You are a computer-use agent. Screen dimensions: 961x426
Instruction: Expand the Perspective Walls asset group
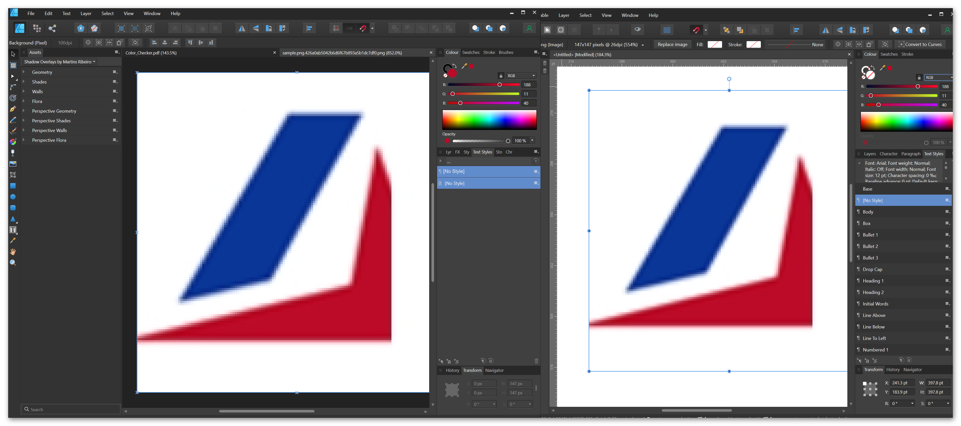[x=23, y=130]
